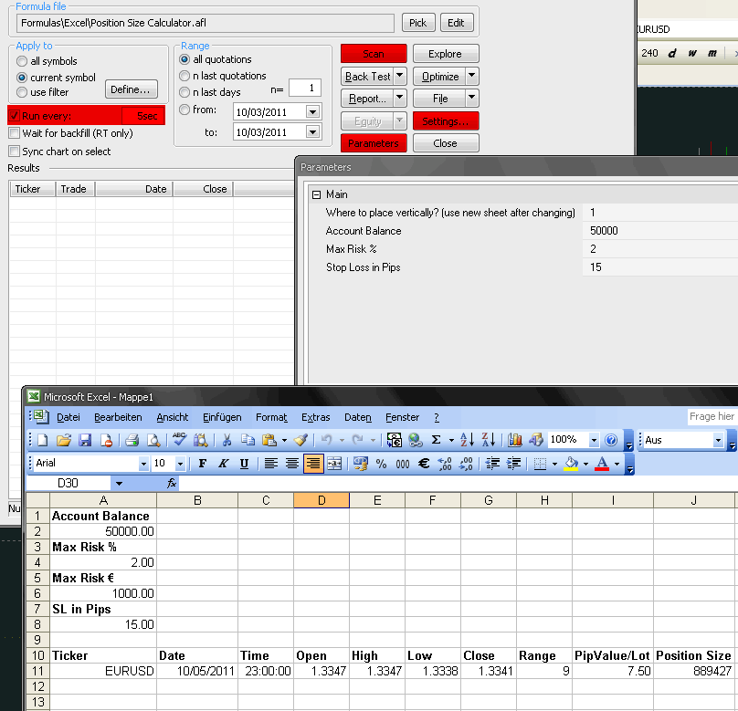738x711 pixels.
Task: Click the Save icon in Excel toolbar
Action: [x=85, y=440]
